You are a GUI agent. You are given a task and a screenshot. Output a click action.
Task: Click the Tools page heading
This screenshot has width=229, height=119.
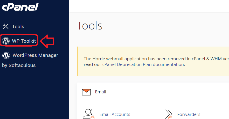pyautogui.click(x=89, y=26)
